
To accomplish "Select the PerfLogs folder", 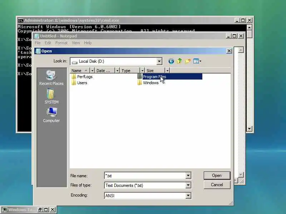I will 82,77.
